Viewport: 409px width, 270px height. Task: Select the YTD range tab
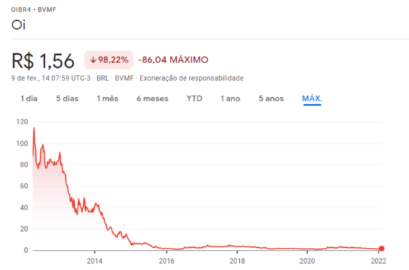point(194,99)
